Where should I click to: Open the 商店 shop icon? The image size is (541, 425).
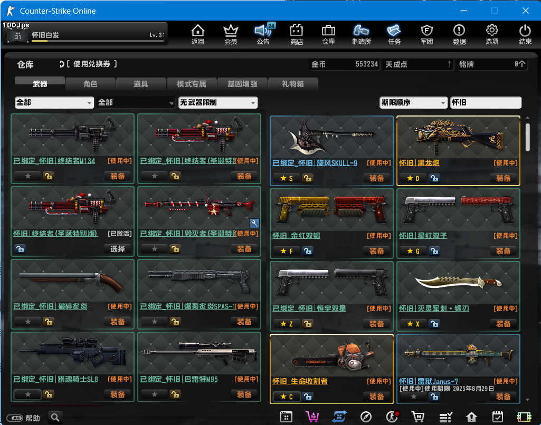297,34
